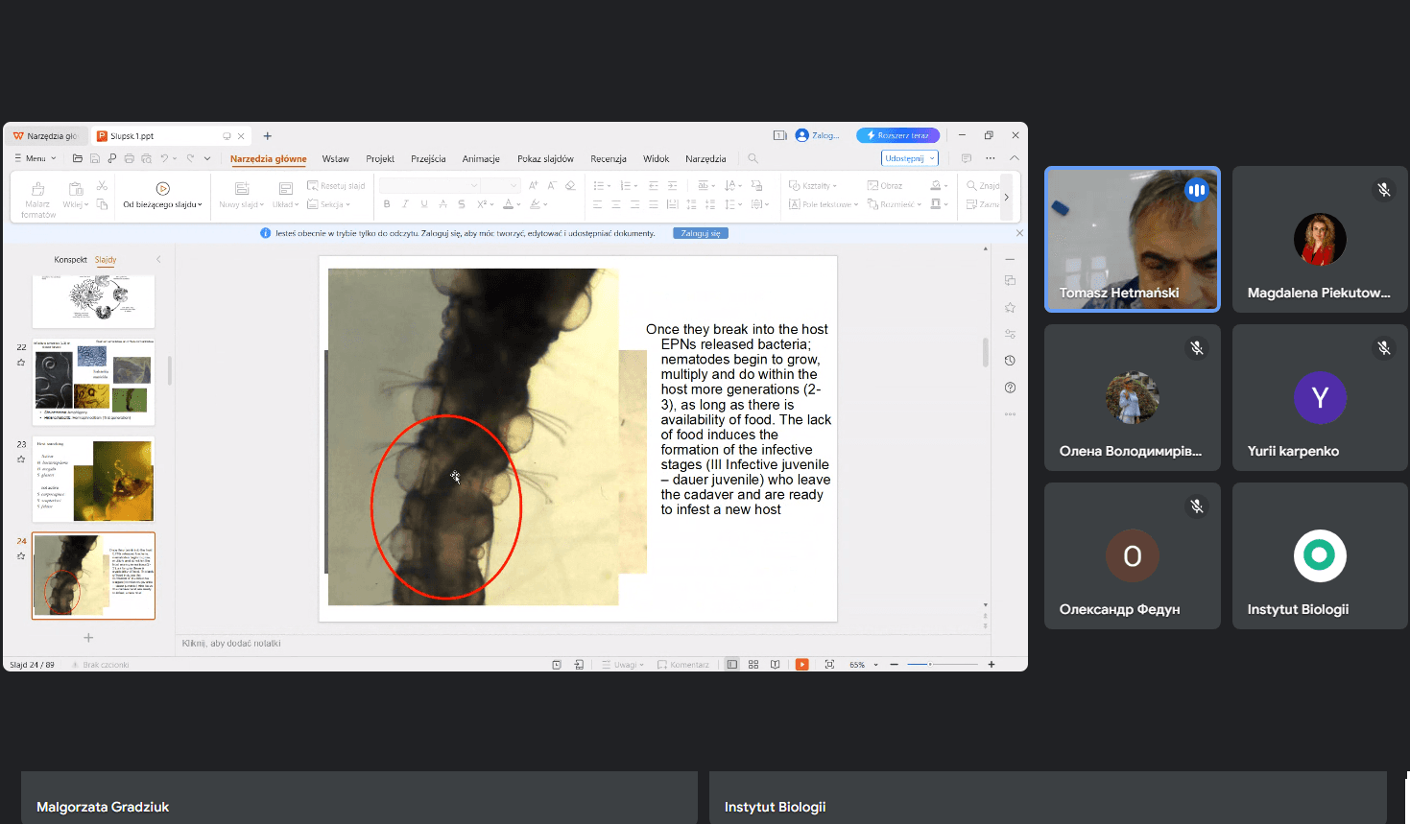The width and height of the screenshot is (1410, 824).
Task: Toggle muted mic on Magdalena Piekutow tile
Action: 1384,190
